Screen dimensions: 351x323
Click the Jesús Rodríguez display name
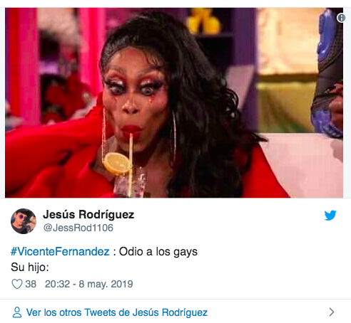click(88, 214)
